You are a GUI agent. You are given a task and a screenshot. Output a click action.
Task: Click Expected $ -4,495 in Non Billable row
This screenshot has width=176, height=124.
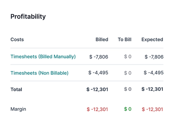point(153,73)
